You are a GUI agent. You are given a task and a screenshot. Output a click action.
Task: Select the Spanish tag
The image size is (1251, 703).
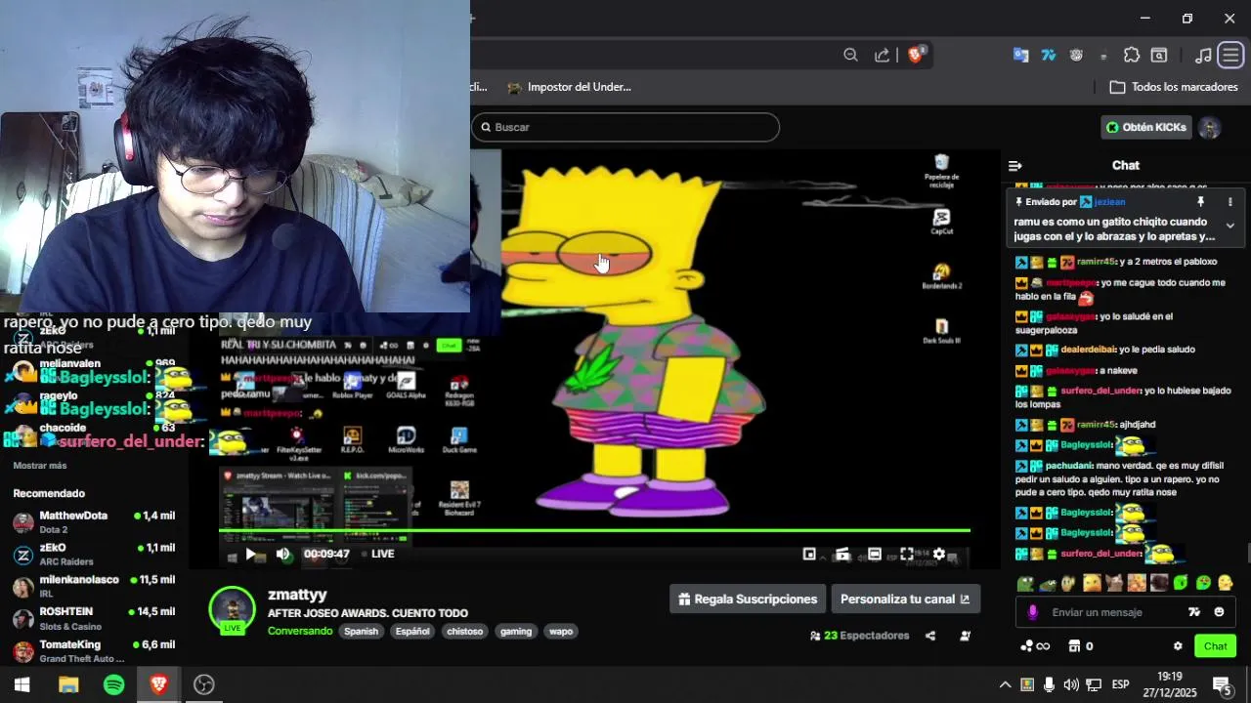pos(361,632)
